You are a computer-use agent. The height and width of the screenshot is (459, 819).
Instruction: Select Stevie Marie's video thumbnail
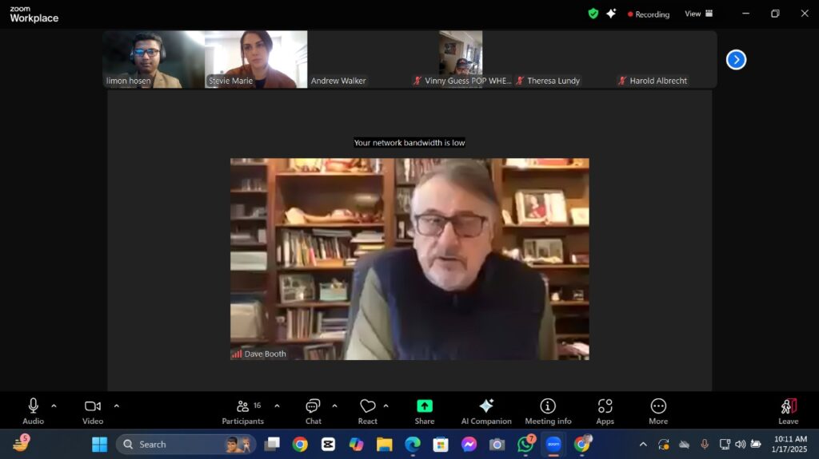tap(256, 59)
